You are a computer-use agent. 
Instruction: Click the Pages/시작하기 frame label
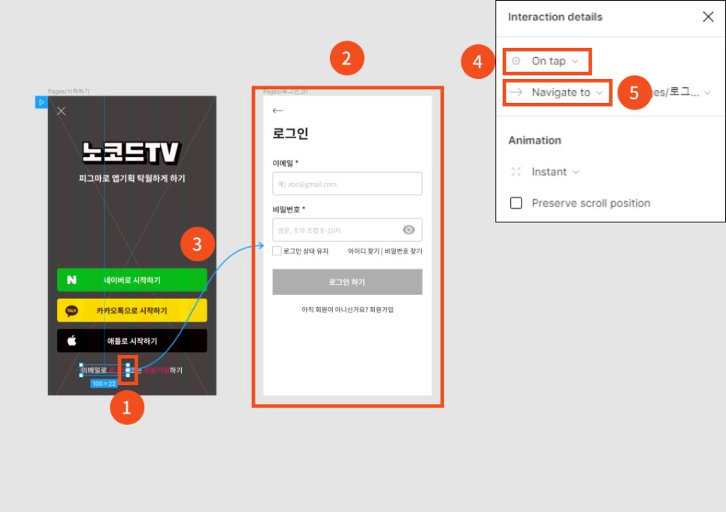pyautogui.click(x=68, y=91)
